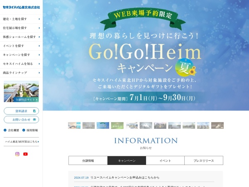Open the 分譲特設サイト banner image

(x=21, y=91)
